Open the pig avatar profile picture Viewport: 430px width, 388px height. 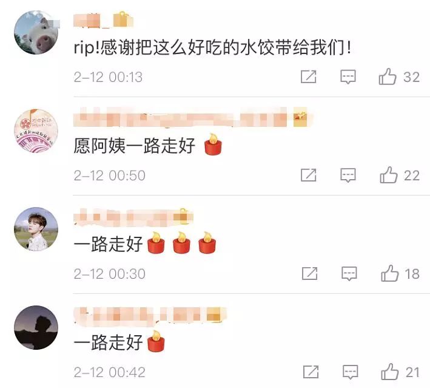36,32
